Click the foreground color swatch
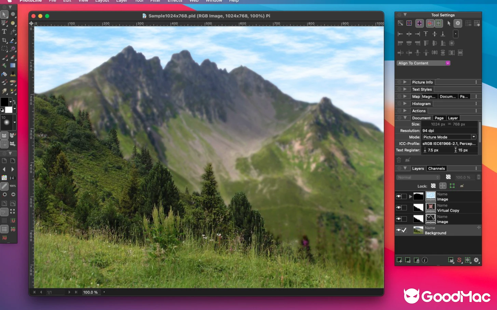Image resolution: width=497 pixels, height=310 pixels. [x=5, y=102]
